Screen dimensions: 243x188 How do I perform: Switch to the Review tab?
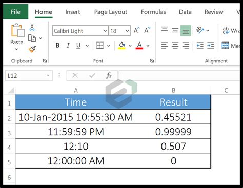pos(214,12)
